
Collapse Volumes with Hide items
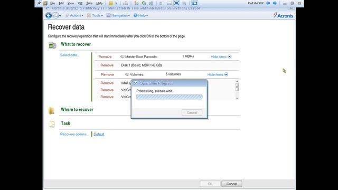pyautogui.click(x=218, y=74)
